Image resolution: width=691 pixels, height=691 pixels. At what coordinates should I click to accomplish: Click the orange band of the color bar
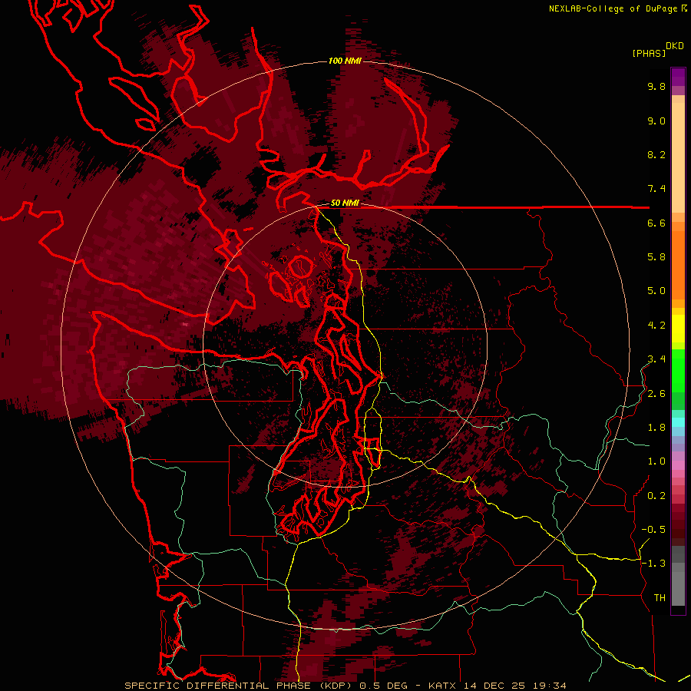point(678,264)
